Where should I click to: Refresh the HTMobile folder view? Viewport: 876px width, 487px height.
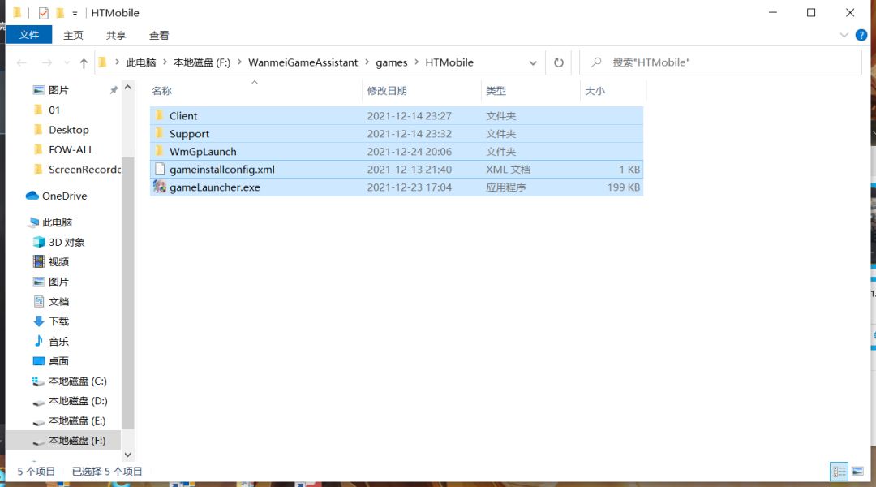(559, 62)
